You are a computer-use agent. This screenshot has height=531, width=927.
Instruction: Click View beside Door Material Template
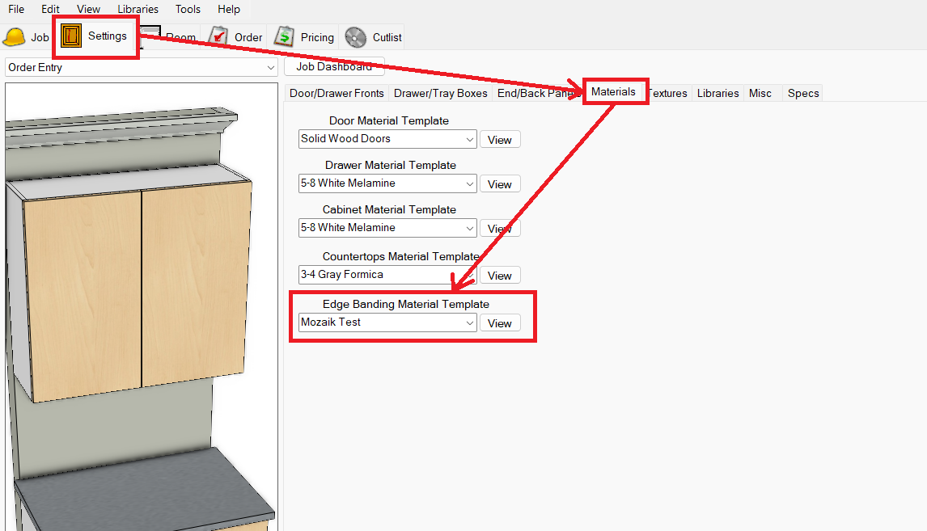tap(499, 140)
